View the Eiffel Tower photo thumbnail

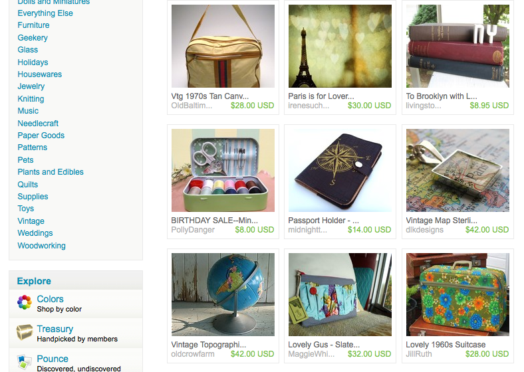coord(340,46)
